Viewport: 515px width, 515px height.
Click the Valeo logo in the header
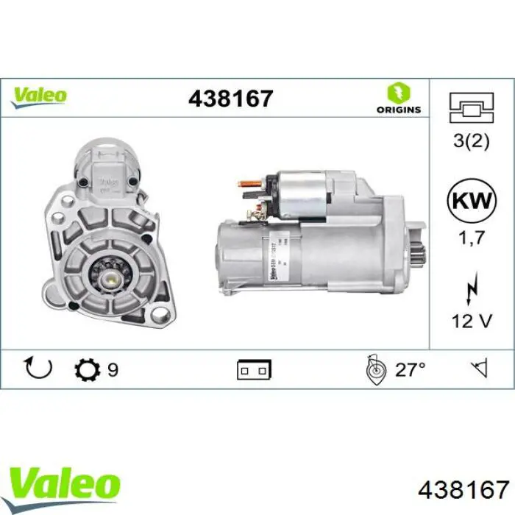[39, 98]
